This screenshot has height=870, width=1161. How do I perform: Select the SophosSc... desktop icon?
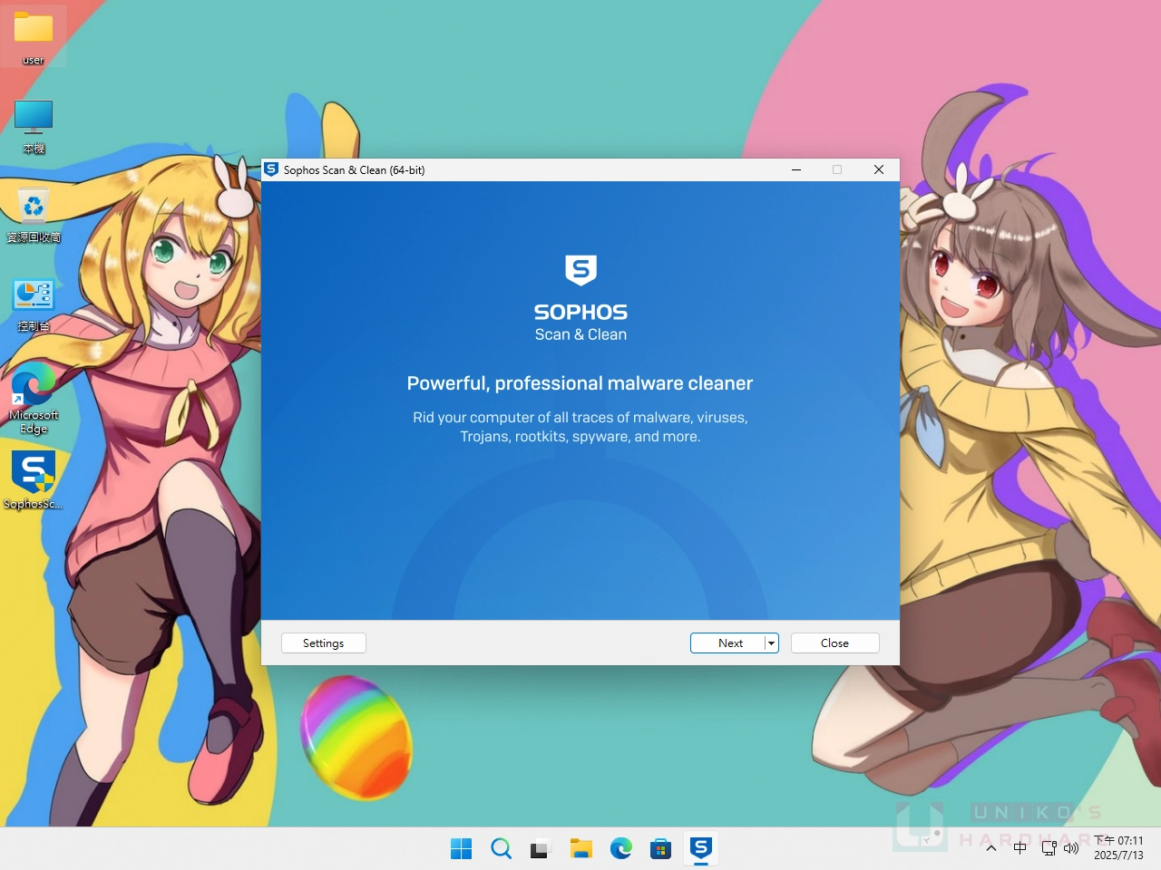(x=34, y=480)
